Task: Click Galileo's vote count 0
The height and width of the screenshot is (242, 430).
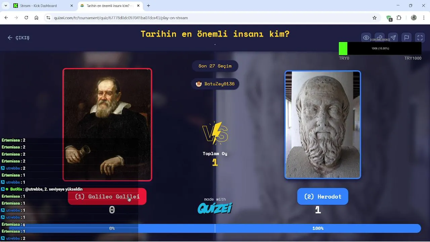Action: (x=112, y=210)
